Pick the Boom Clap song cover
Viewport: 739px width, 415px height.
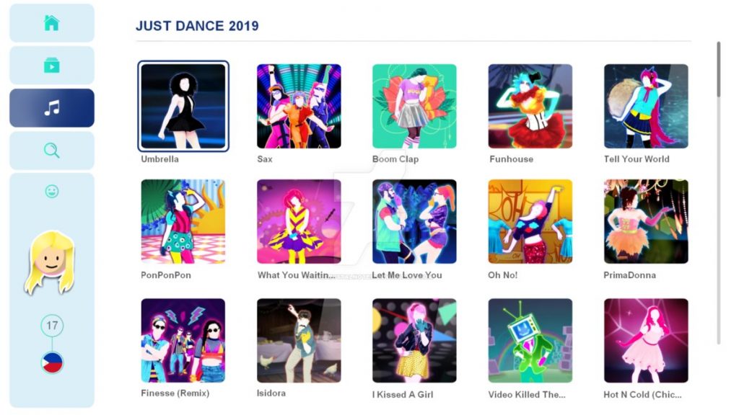point(414,107)
